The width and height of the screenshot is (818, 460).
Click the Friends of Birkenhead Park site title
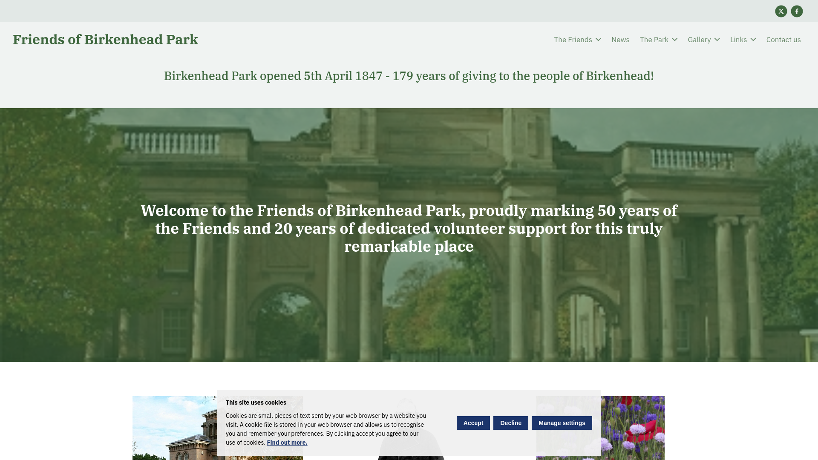click(105, 39)
